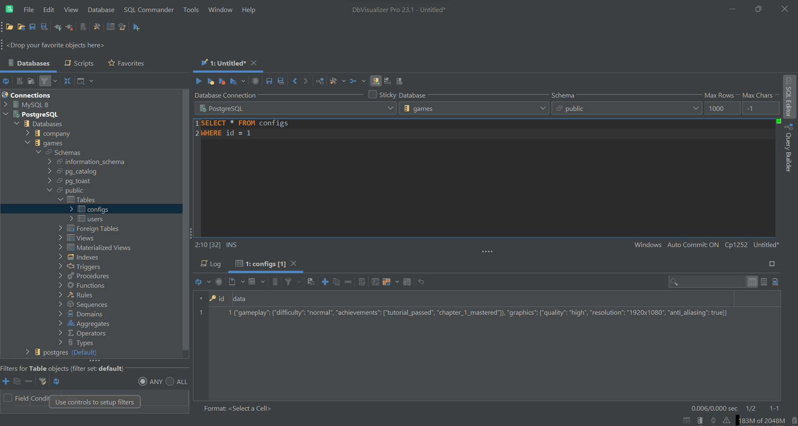Click the result grid filter funnel icon
Image resolution: width=798 pixels, height=426 pixels.
[288, 282]
